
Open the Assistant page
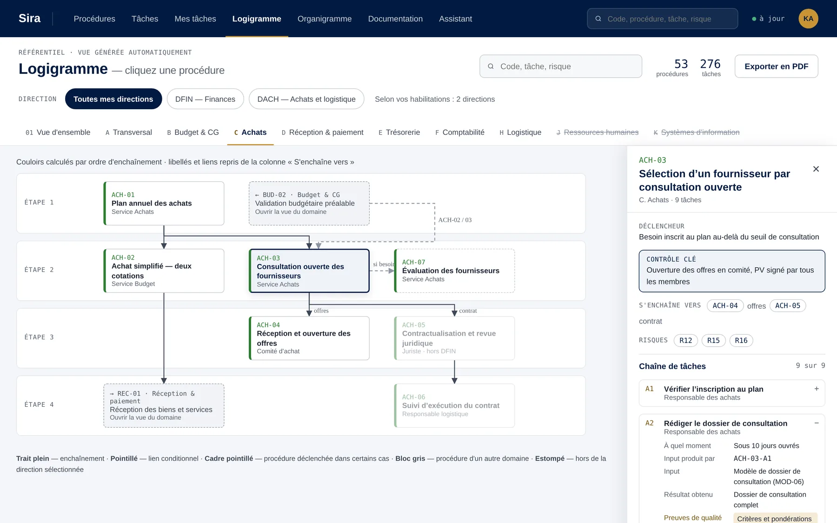pyautogui.click(x=455, y=19)
